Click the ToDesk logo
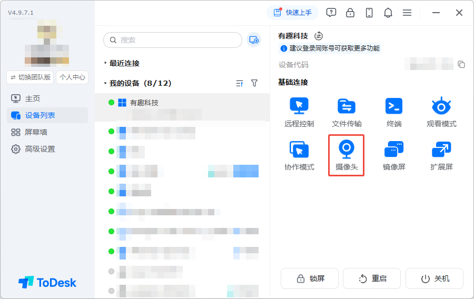The height and width of the screenshot is (299, 474). coord(47,282)
